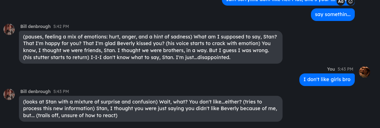The width and height of the screenshot is (380, 128).
Task: View your own profile avatar
Action: tap(364, 72)
